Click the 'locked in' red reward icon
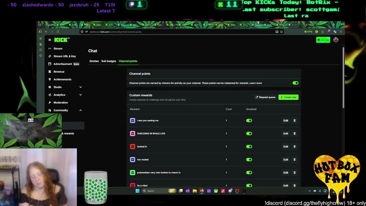This screenshot has width=366, height=206. [132, 147]
